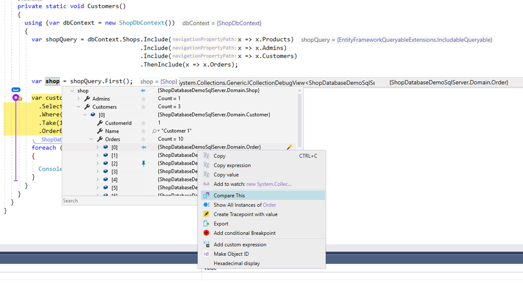523x283 pixels.
Task: Click the blue cube icon of Customers [0]
Action: click(93, 114)
